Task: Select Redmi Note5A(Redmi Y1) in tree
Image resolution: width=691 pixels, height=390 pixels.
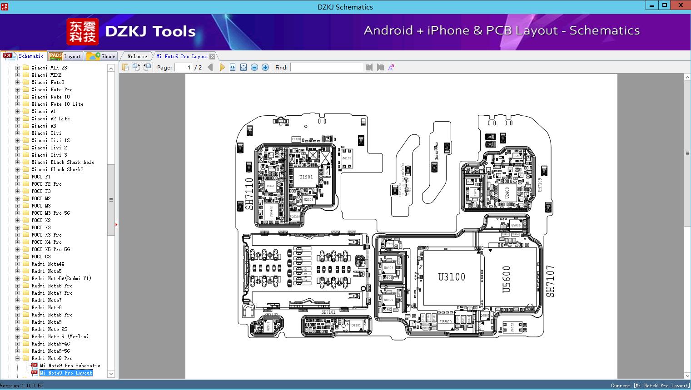Action: tap(61, 278)
